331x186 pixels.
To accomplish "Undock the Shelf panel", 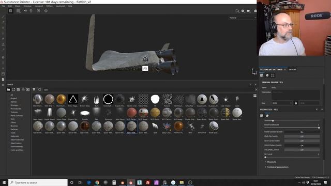I will click(250, 84).
